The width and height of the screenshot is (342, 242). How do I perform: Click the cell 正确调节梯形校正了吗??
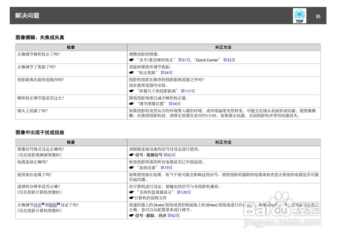coord(71,57)
